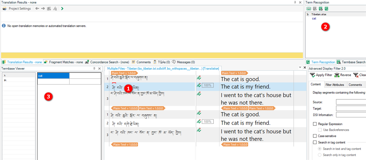Click second file target 'The cat is good.'

(240, 115)
